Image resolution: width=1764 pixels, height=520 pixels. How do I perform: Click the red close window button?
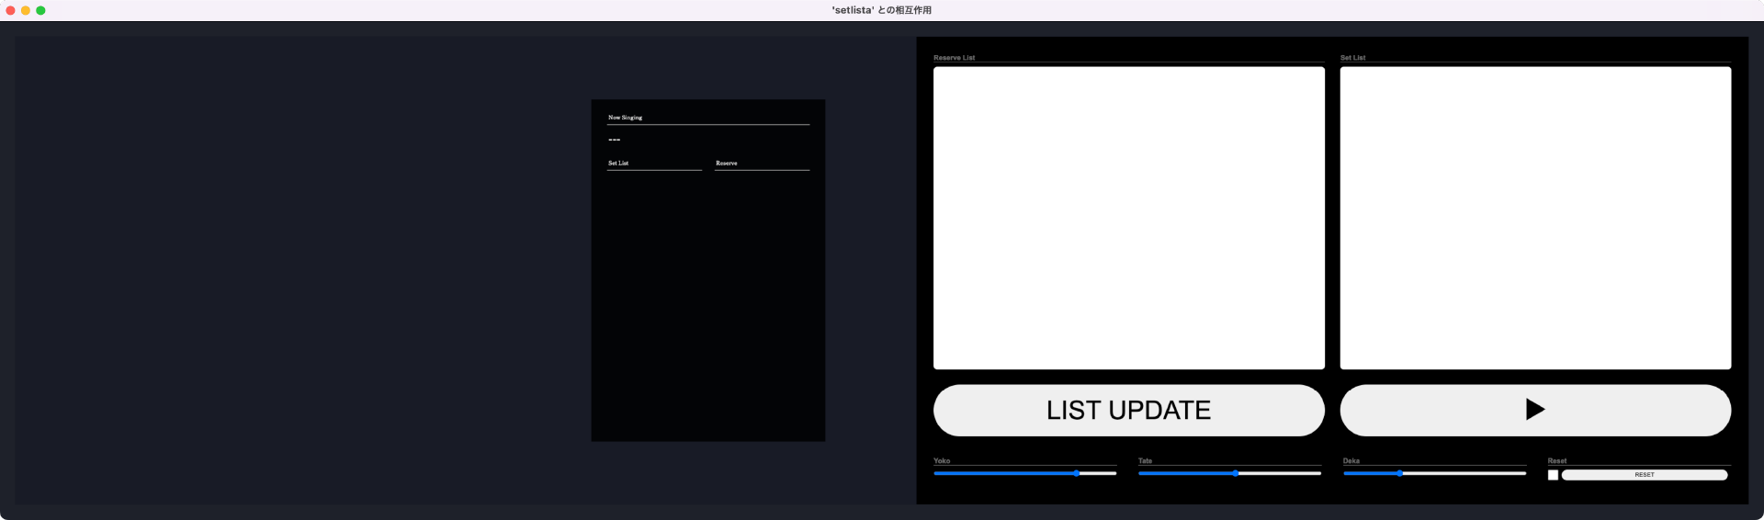coord(11,10)
